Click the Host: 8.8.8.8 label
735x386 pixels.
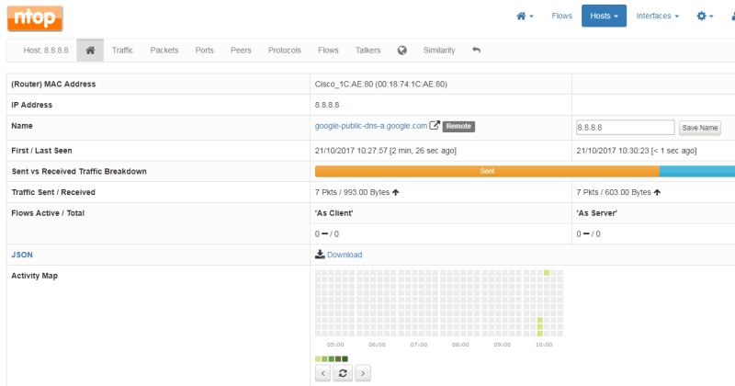(46, 51)
